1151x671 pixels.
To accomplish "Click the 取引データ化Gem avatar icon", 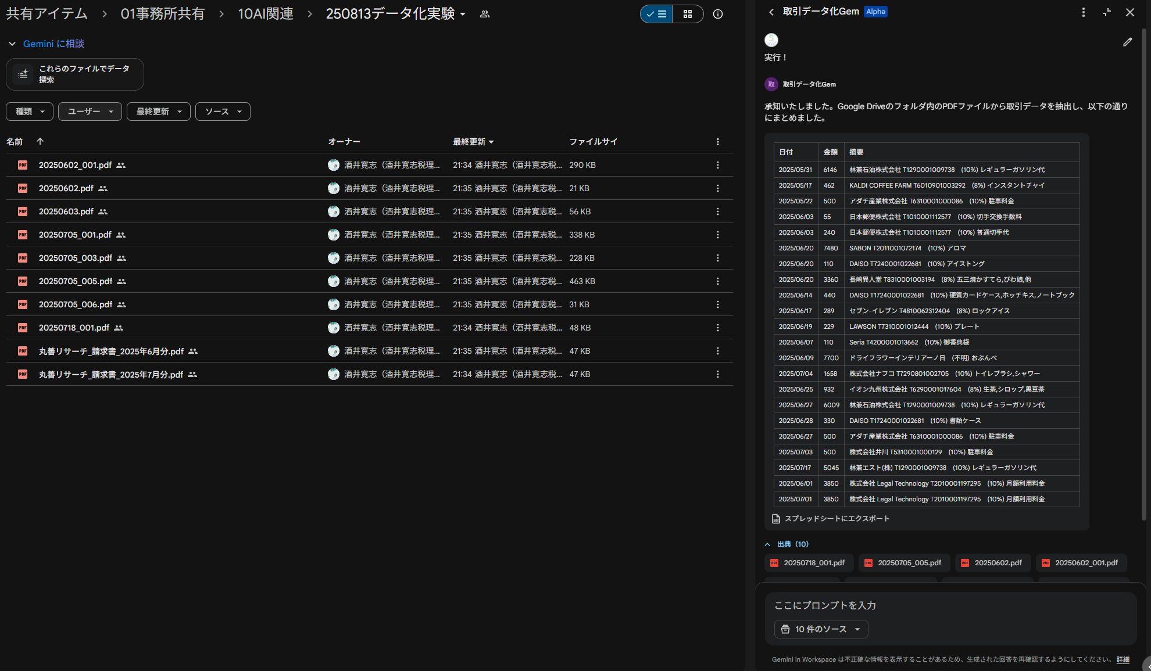I will (771, 84).
